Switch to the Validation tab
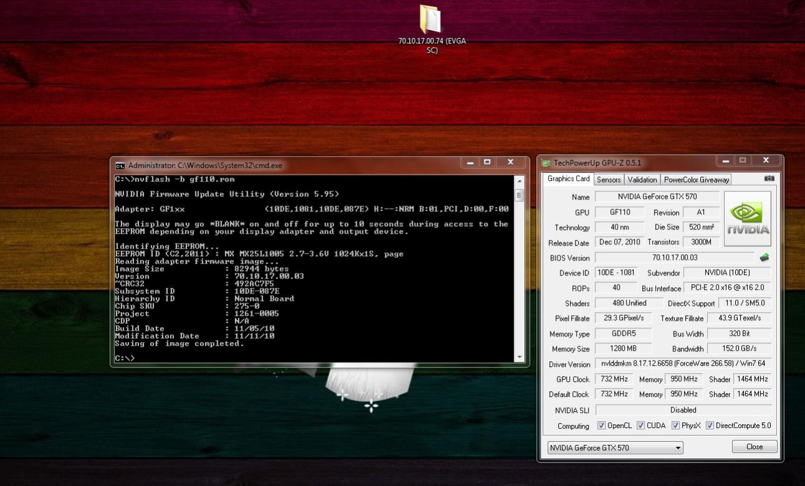The height and width of the screenshot is (486, 805). [642, 179]
